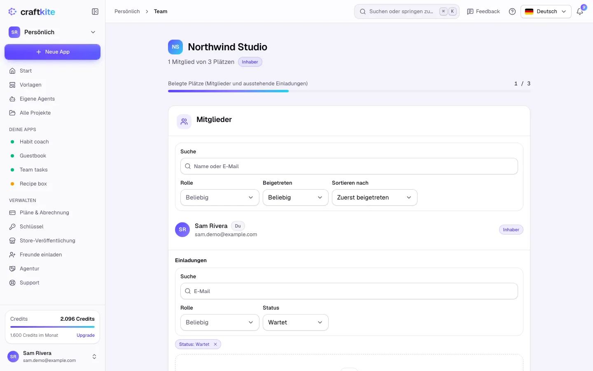The width and height of the screenshot is (593, 371).
Task: Expand the Persönlich workspace switcher
Action: click(x=52, y=32)
